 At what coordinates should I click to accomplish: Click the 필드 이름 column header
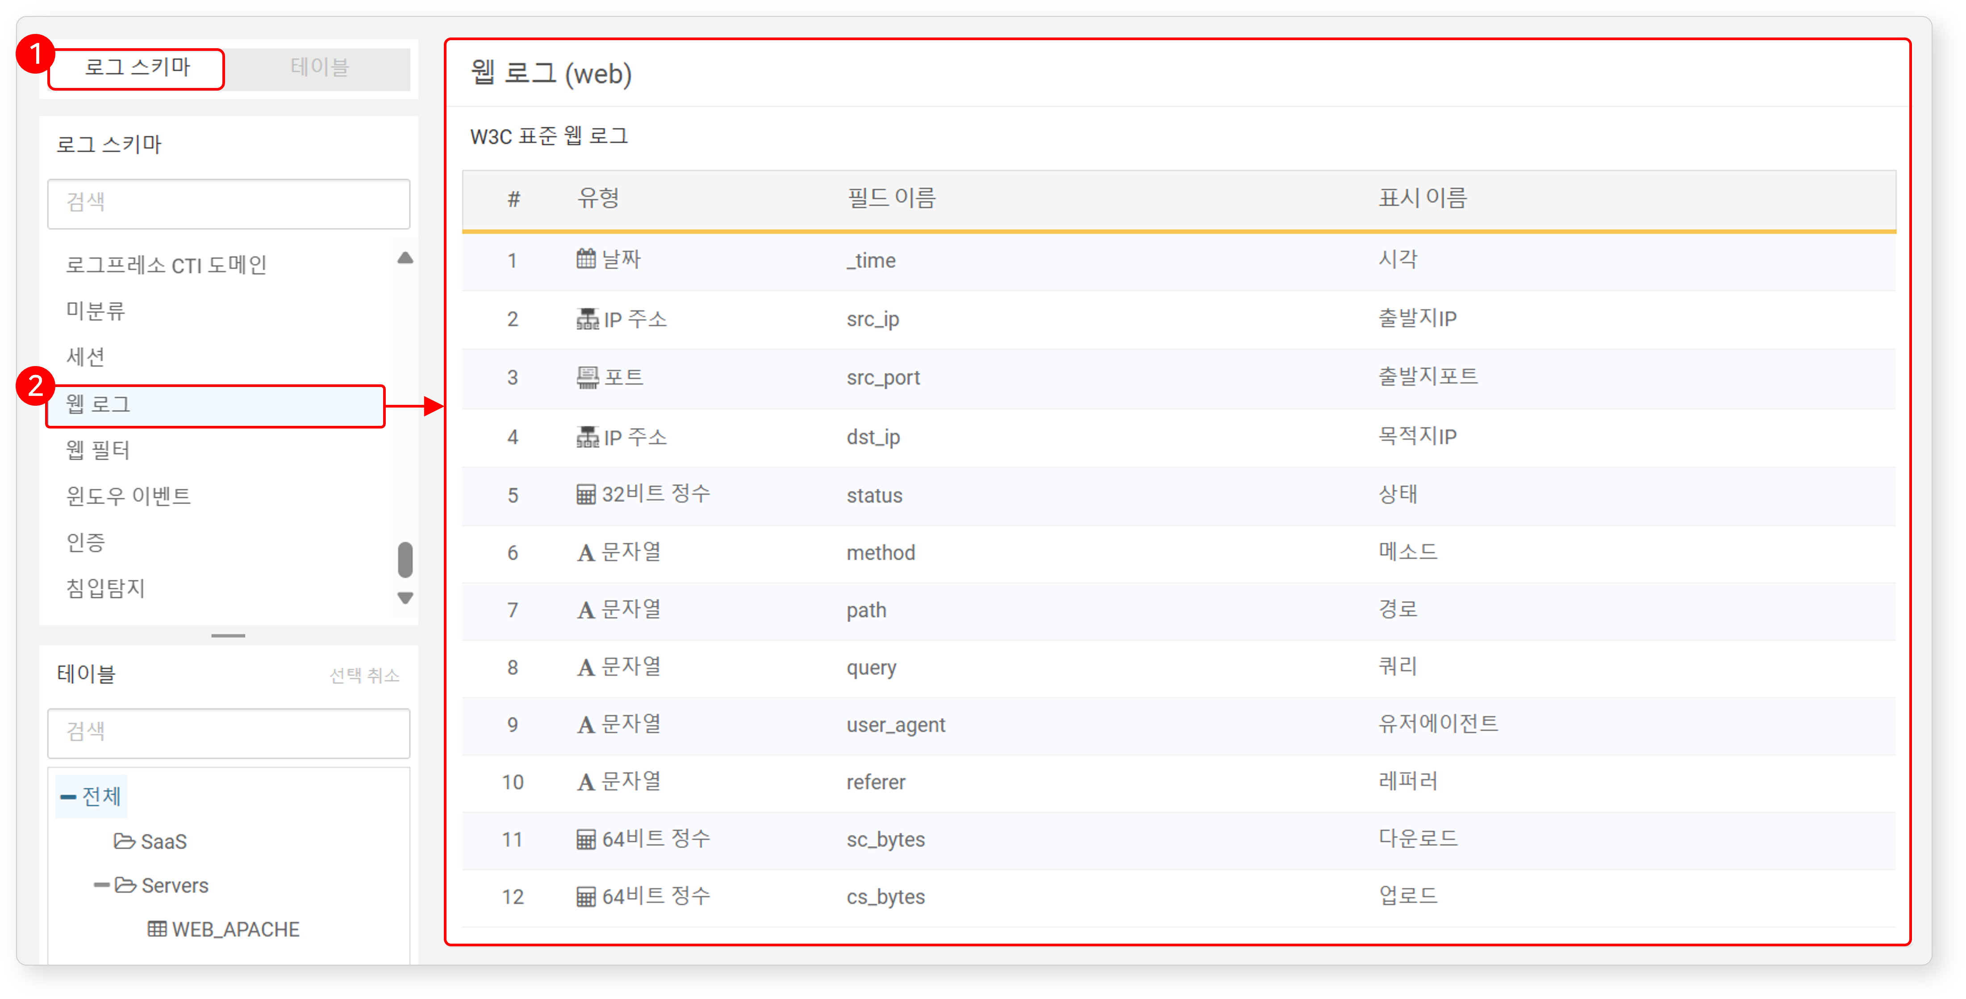click(x=891, y=199)
